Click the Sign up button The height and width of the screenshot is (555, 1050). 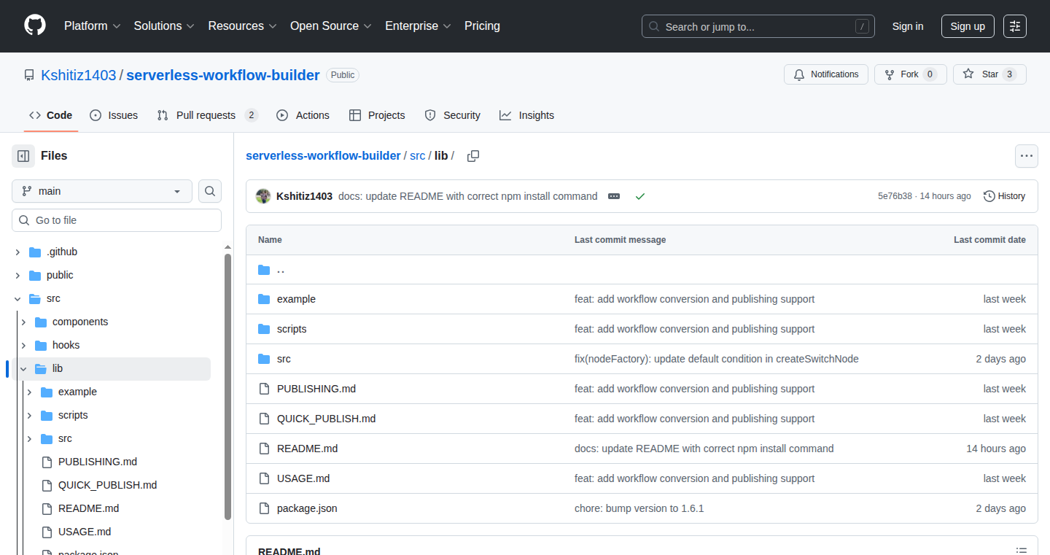968,26
